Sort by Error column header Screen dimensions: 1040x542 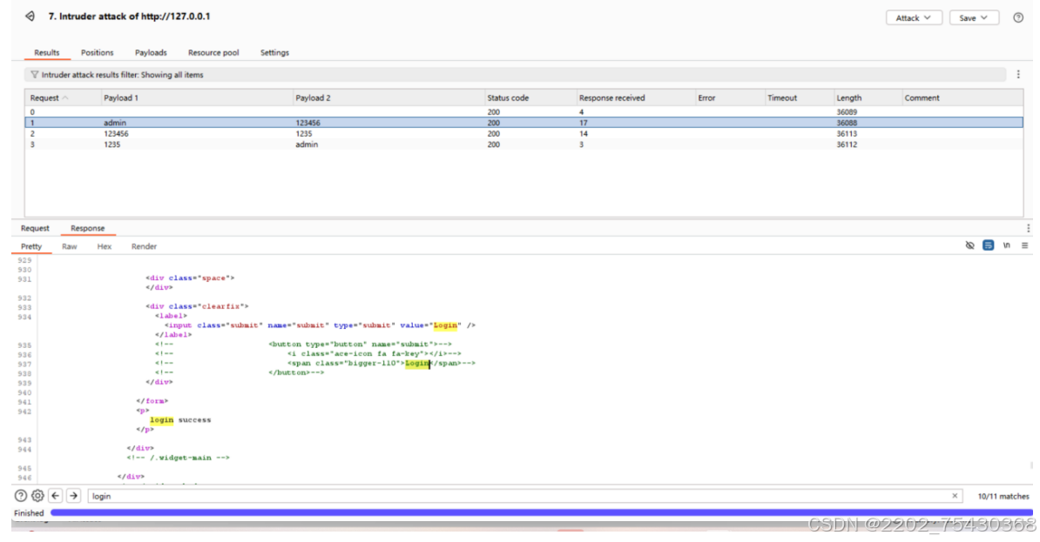pos(728,98)
